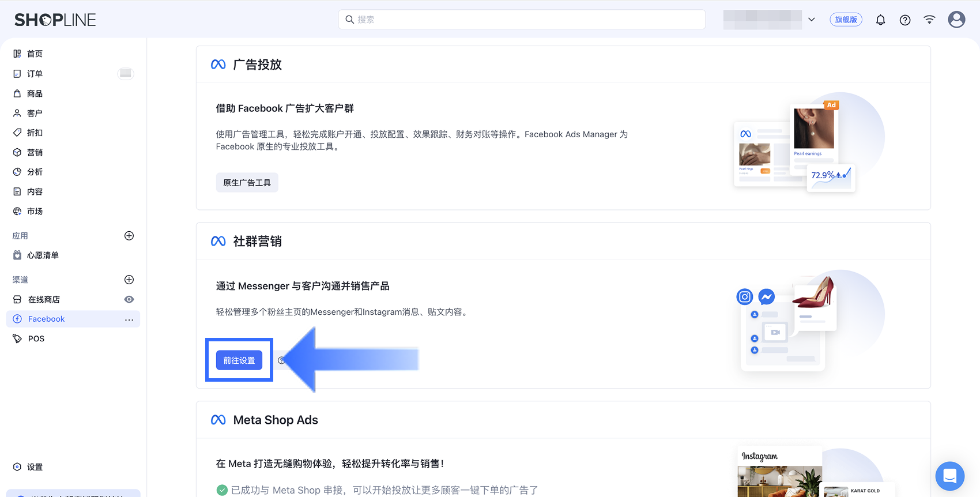Open Facebook channel more options
The height and width of the screenshot is (497, 980).
pos(129,319)
